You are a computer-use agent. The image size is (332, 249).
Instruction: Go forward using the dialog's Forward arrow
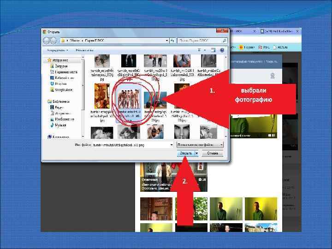[54, 40]
